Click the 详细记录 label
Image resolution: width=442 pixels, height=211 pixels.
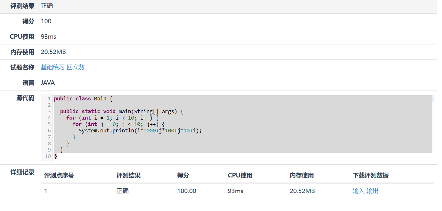tap(22, 173)
